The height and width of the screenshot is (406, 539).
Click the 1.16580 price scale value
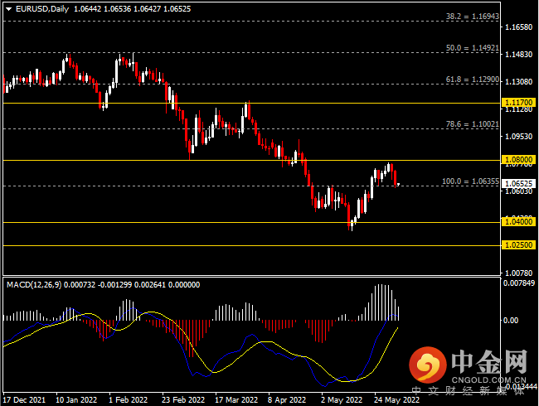point(519,27)
